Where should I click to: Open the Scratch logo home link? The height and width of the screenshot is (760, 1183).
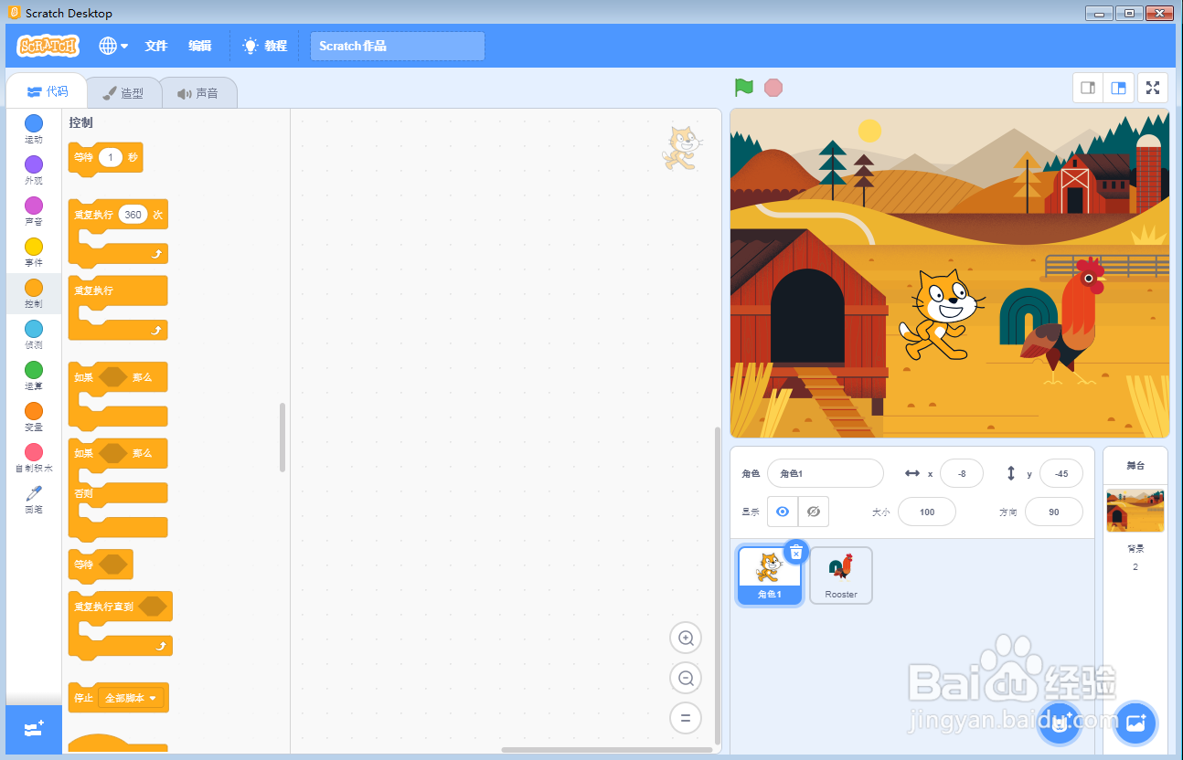pos(48,46)
